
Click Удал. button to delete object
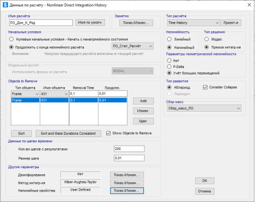(143, 121)
